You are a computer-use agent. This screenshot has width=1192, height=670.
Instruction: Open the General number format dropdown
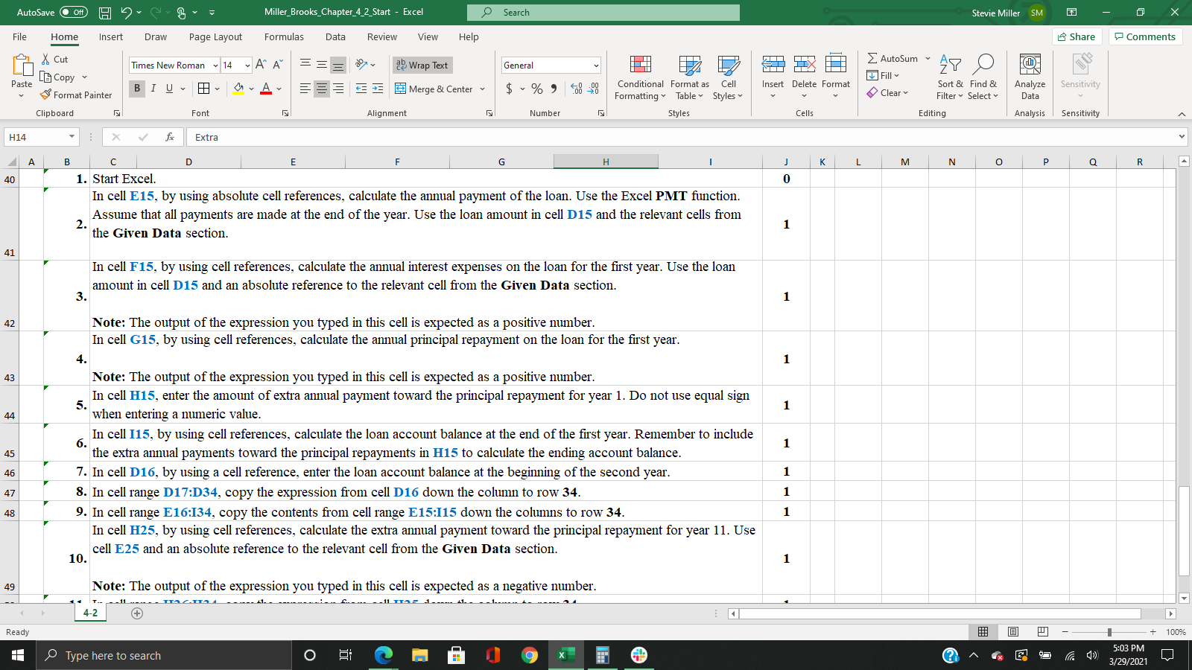[596, 66]
